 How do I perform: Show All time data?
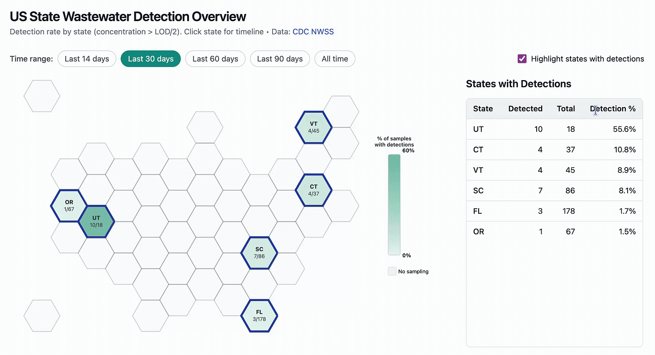(335, 59)
